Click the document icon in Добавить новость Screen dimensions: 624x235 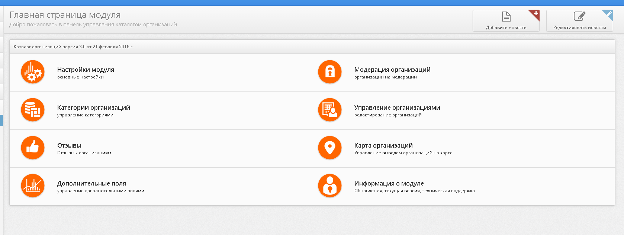click(506, 17)
